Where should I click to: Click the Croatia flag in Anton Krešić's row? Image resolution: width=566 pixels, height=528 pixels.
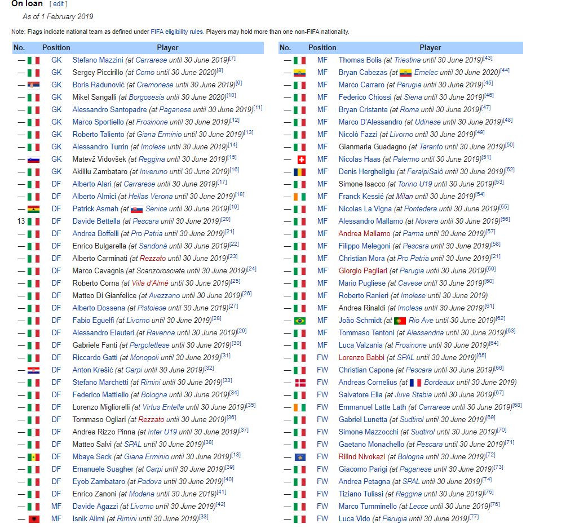(x=34, y=370)
